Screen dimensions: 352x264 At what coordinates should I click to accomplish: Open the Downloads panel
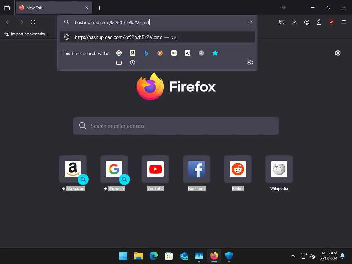point(294,22)
